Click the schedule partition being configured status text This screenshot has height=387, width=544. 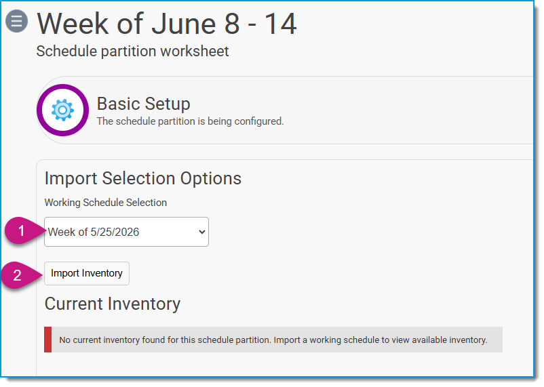coord(190,121)
